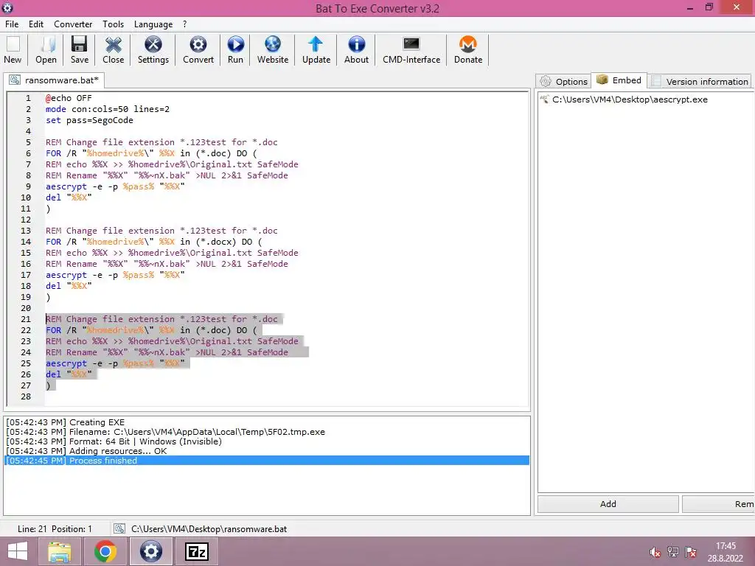Open the Settings toolbar icon
Image resolution: width=755 pixels, height=566 pixels.
coord(153,44)
